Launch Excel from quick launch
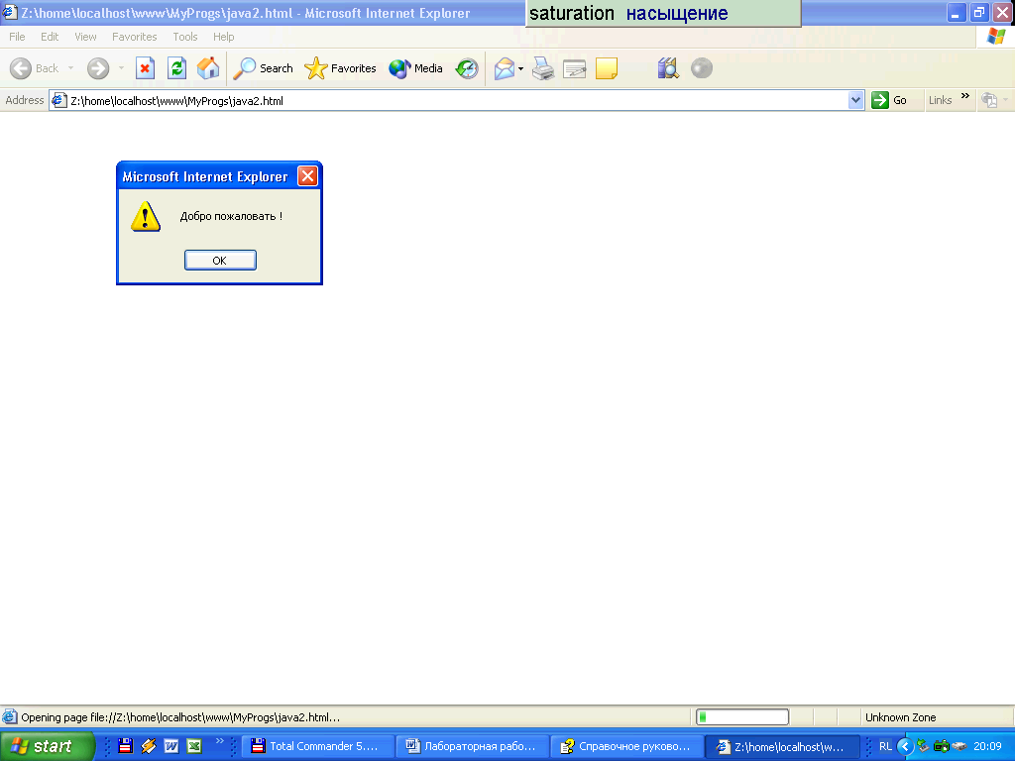This screenshot has width=1015, height=761. pos(194,746)
